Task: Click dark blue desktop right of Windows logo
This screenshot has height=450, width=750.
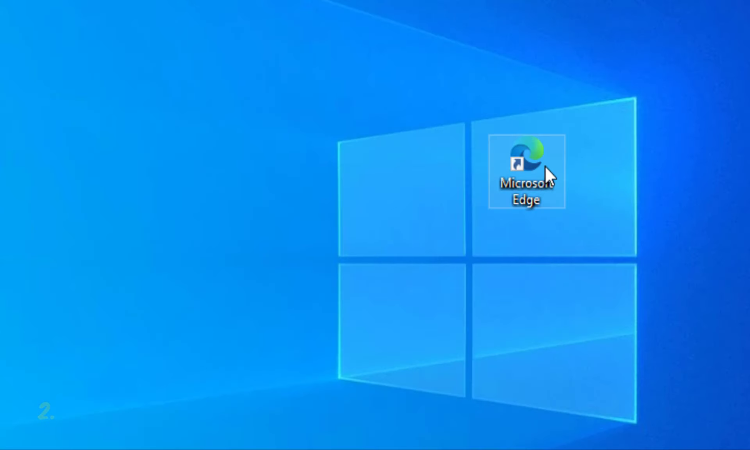Action: pyautogui.click(x=694, y=250)
